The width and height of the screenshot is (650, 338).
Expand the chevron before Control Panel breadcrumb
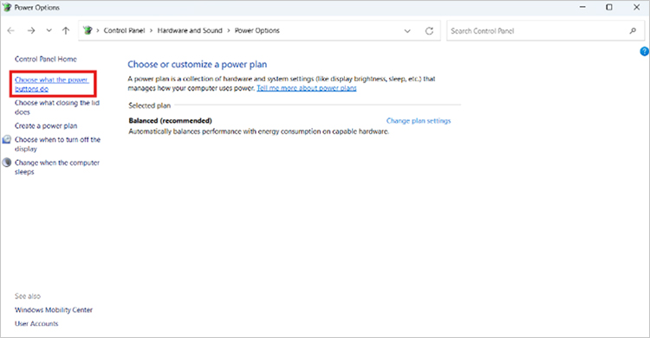pyautogui.click(x=98, y=30)
